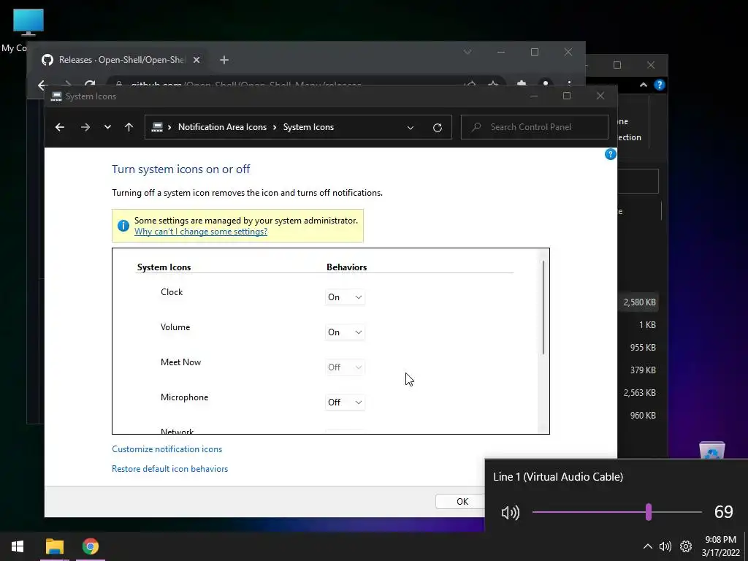Click the System Icons title bar icon
This screenshot has height=561, width=748.
pos(56,96)
